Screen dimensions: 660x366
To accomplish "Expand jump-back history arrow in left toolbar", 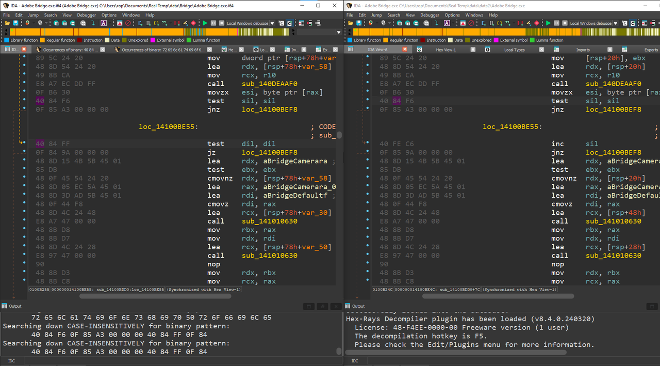I will (34, 23).
